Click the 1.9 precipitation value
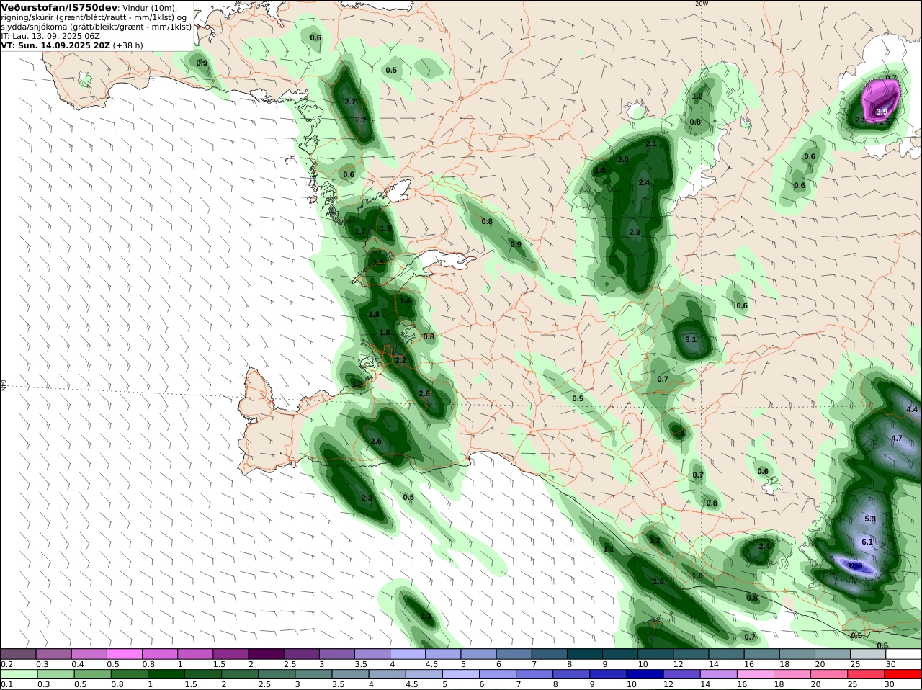 click(x=385, y=228)
